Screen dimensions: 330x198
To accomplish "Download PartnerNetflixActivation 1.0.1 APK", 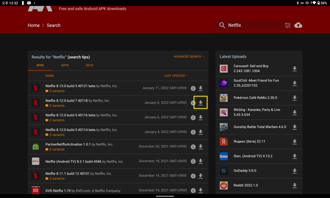I will [x=201, y=147].
